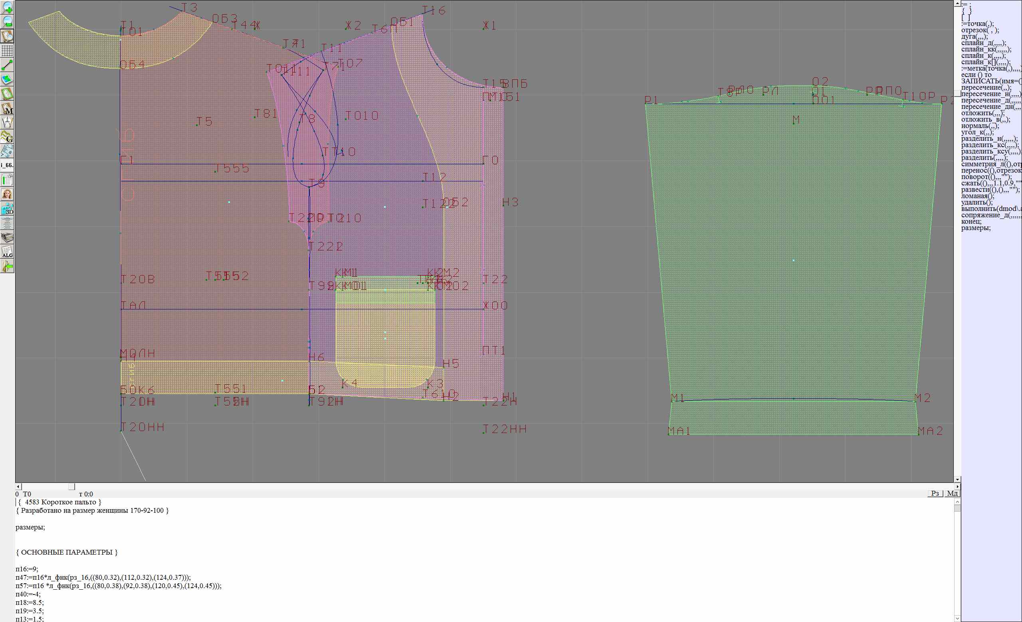Click the horizontal scrollbar thumb under the canvas
The image size is (1022, 622).
pos(72,486)
